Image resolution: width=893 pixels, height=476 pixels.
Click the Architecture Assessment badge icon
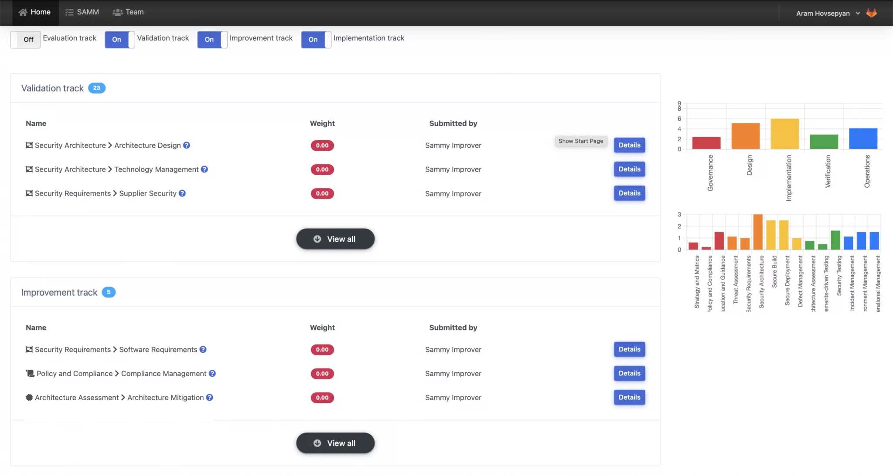tap(29, 398)
